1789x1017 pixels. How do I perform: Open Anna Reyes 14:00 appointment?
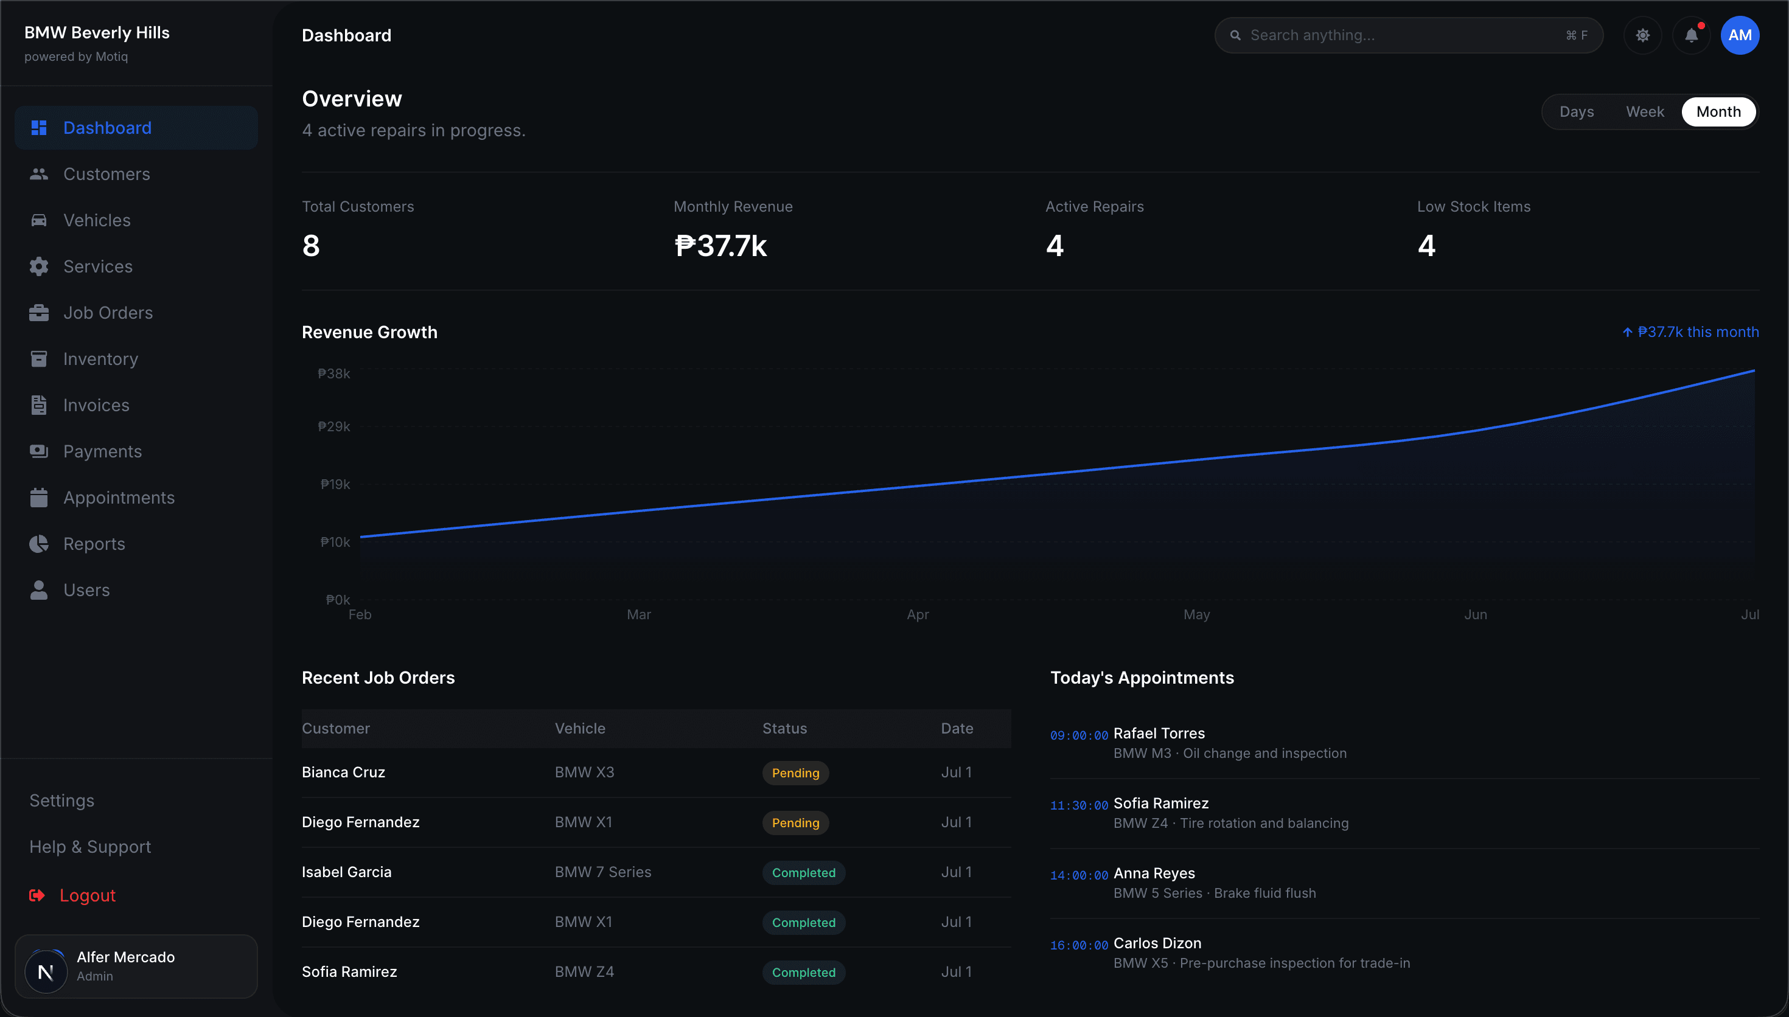(1404, 883)
